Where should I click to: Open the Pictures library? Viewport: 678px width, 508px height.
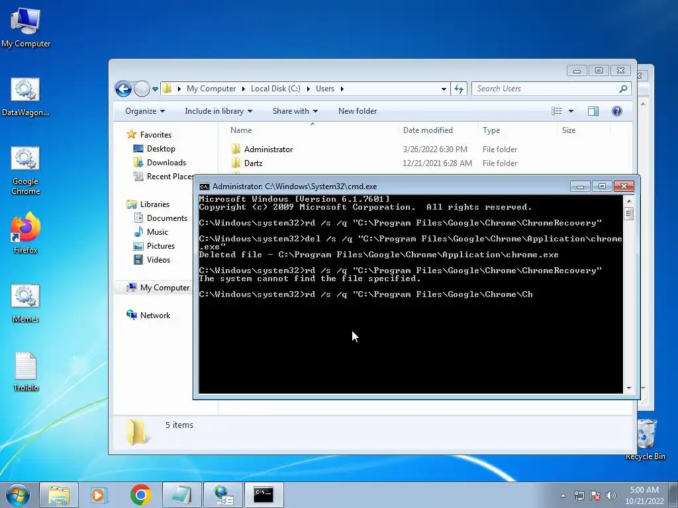(154, 246)
